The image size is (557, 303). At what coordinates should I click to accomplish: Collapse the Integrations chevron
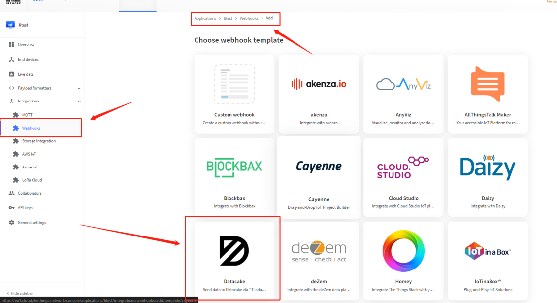pyautogui.click(x=79, y=101)
